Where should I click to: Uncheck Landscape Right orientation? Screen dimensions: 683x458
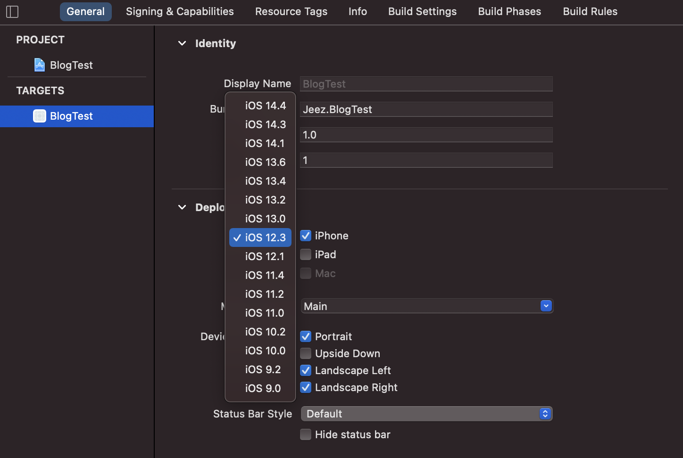click(x=306, y=387)
